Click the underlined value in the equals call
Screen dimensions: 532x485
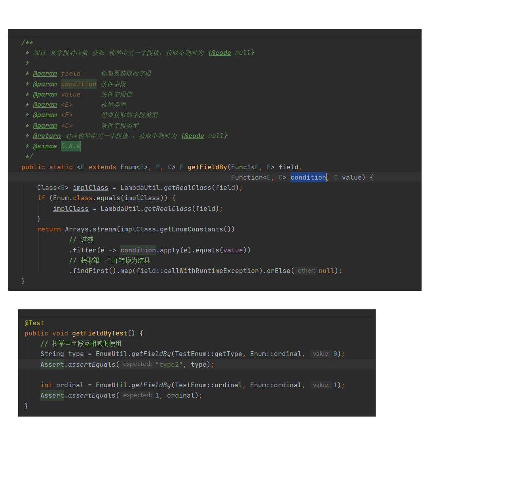tap(233, 250)
